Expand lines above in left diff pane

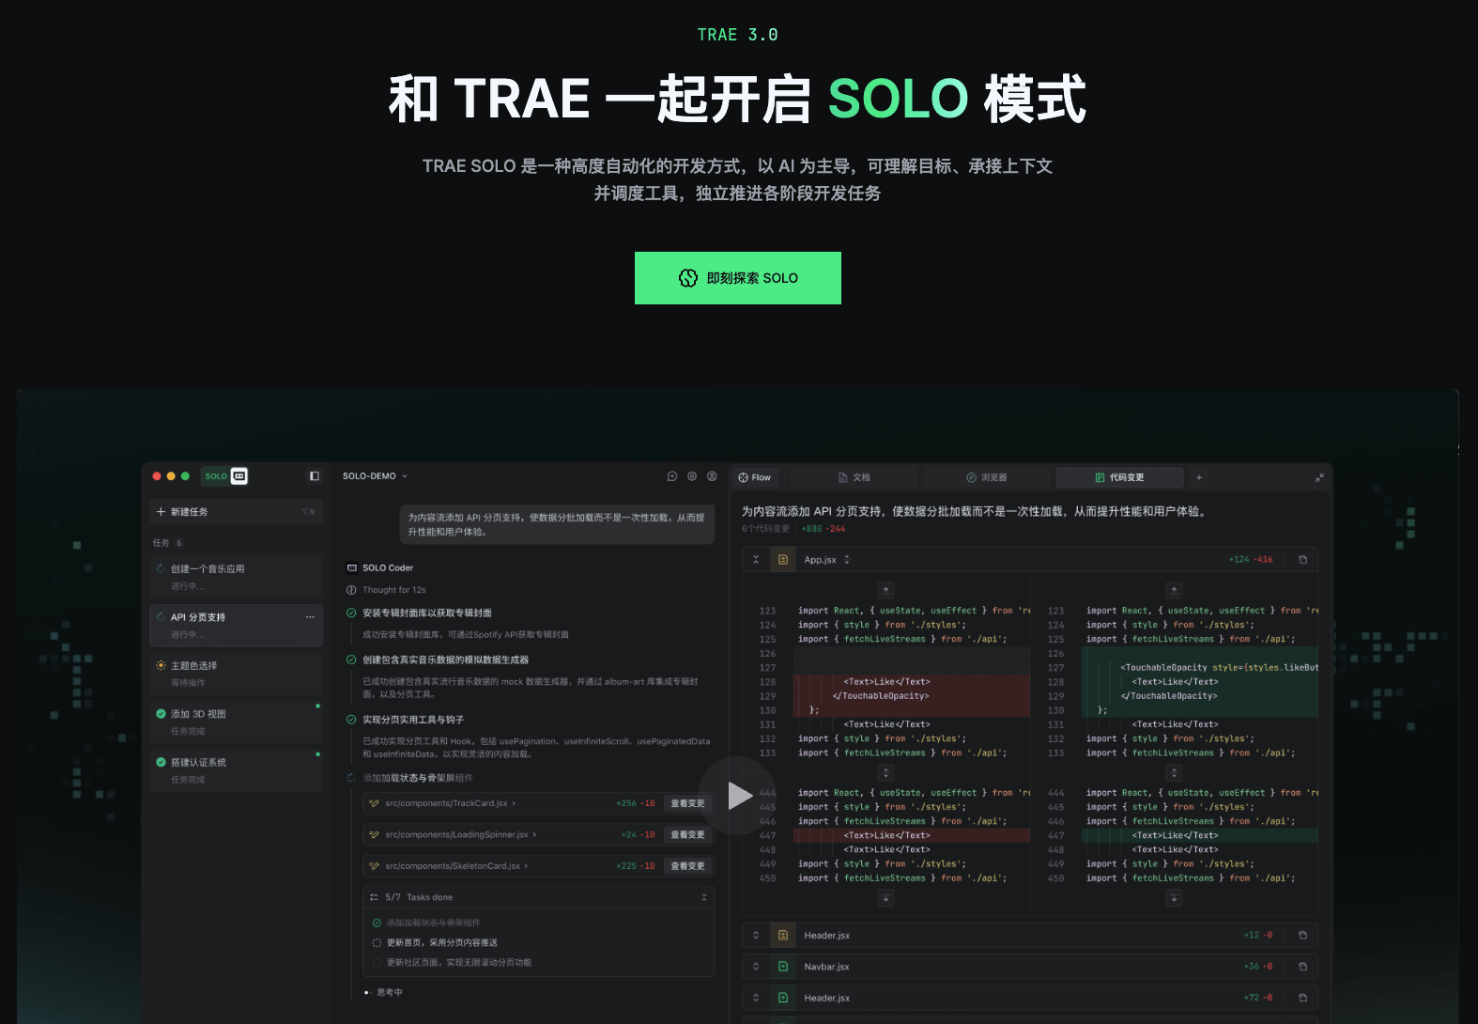pos(885,590)
